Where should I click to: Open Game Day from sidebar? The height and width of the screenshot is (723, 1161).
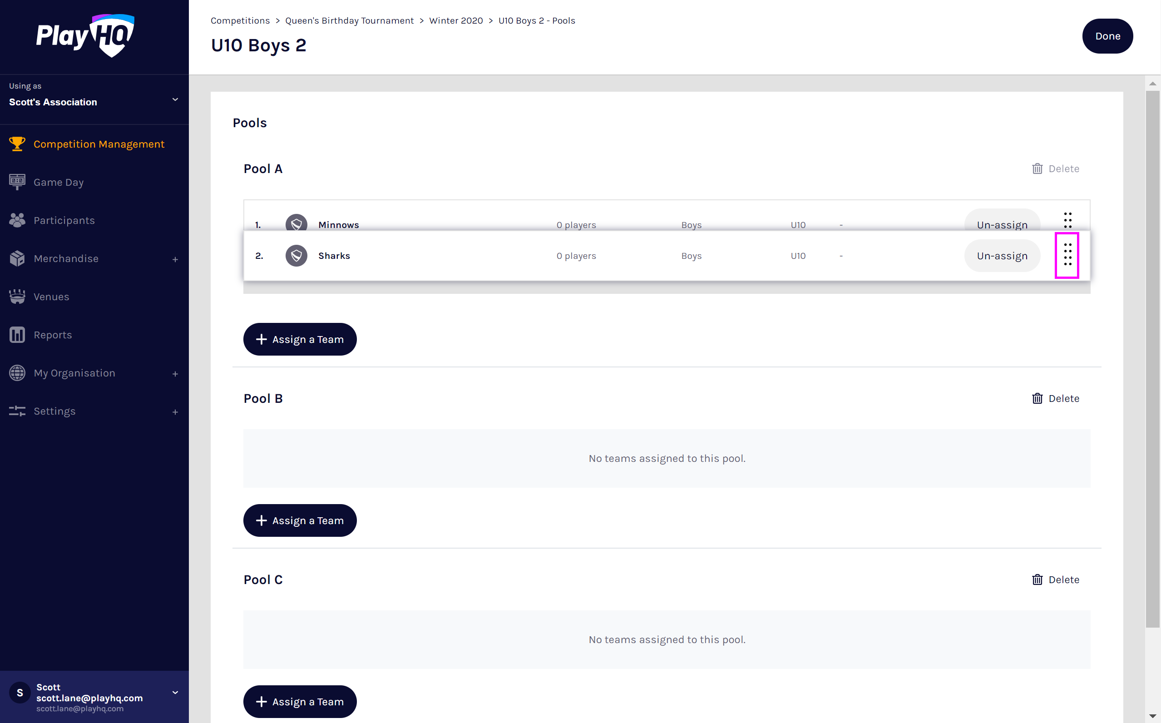(58, 182)
